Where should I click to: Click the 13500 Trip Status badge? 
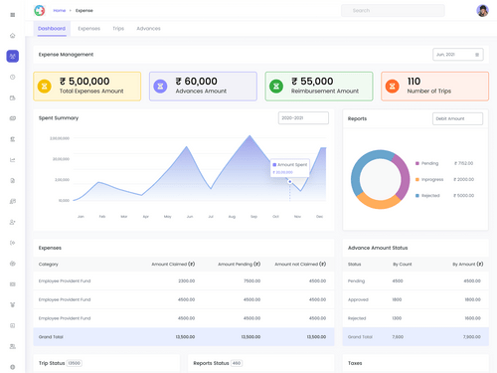coord(75,363)
